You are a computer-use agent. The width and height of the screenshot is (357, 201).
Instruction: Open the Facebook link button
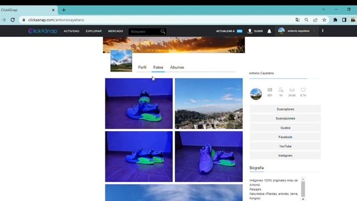(285, 137)
